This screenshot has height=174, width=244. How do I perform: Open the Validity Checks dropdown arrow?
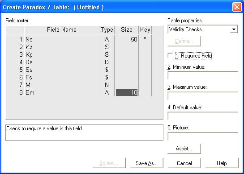tap(234, 29)
